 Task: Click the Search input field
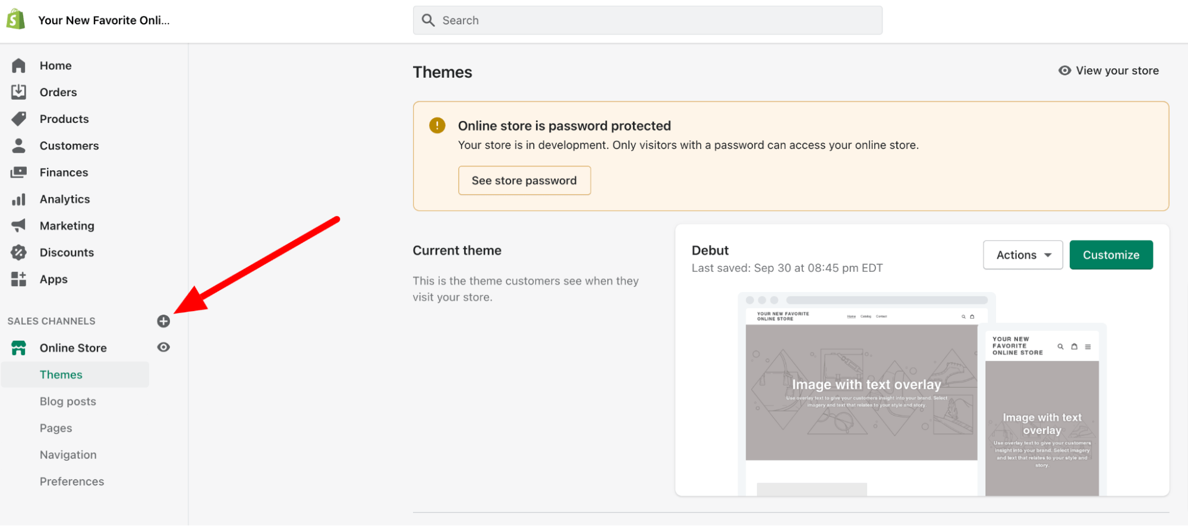(x=648, y=20)
